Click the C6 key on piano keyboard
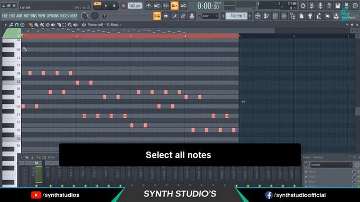The width and height of the screenshot is (360, 202). tap(12, 82)
